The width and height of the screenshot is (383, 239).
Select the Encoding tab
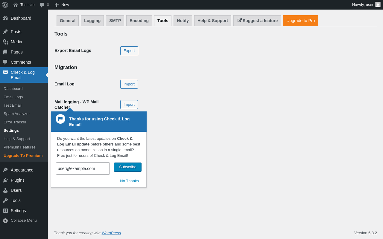pyautogui.click(x=139, y=21)
